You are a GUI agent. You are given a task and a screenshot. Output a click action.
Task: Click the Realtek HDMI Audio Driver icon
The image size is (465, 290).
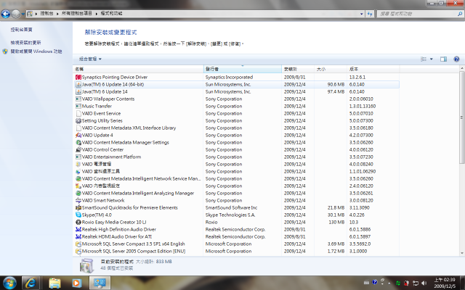coord(78,237)
